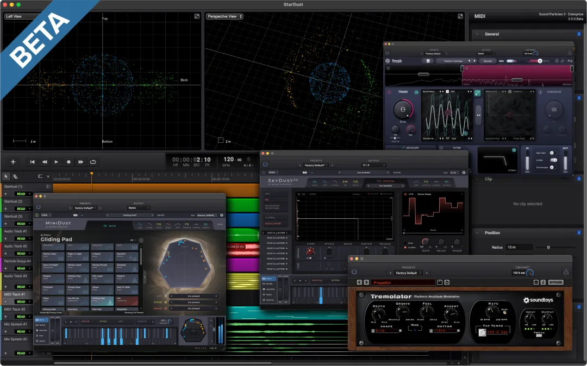The image size is (587, 366).
Task: Maximize the Perspective View panel
Action: click(x=461, y=17)
